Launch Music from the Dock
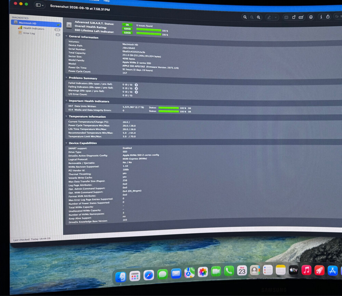The image size is (342, 296). (x=306, y=270)
